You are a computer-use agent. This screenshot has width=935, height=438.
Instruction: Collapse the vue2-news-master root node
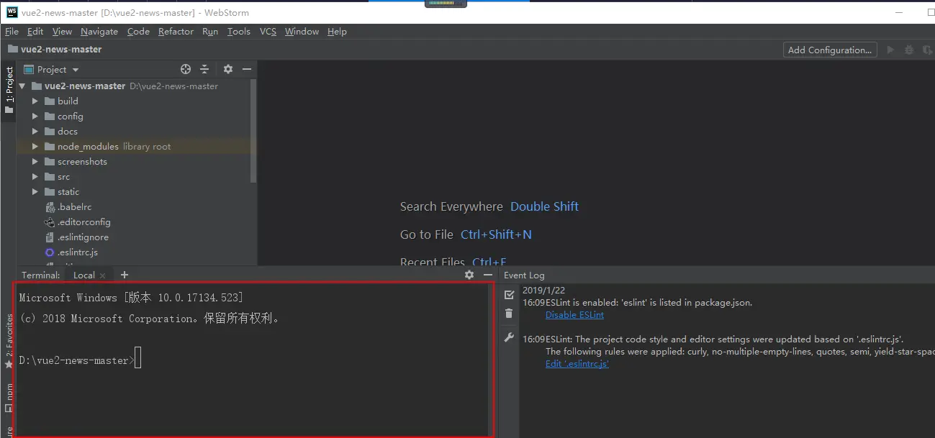(x=22, y=86)
